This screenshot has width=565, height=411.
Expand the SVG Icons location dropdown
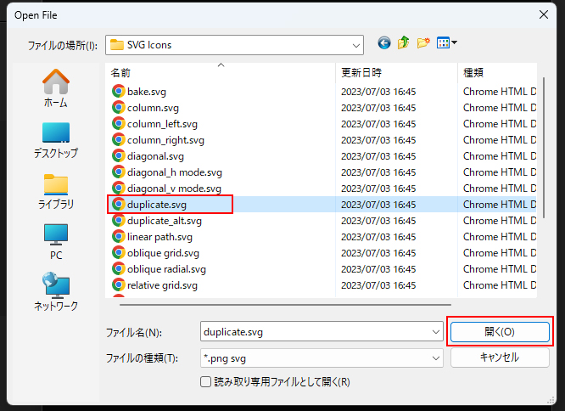point(356,45)
